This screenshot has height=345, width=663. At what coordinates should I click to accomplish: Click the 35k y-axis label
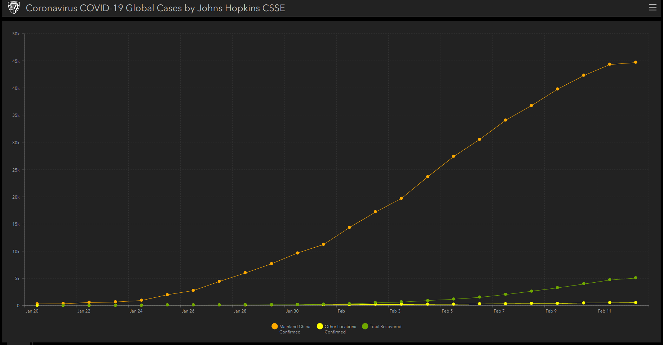16,115
